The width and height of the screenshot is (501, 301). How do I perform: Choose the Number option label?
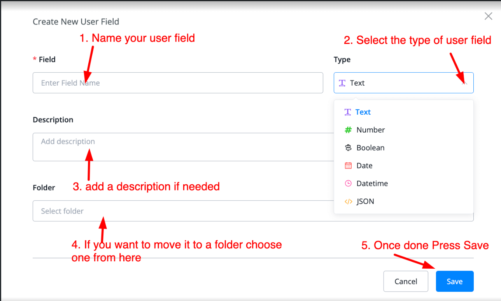point(371,130)
